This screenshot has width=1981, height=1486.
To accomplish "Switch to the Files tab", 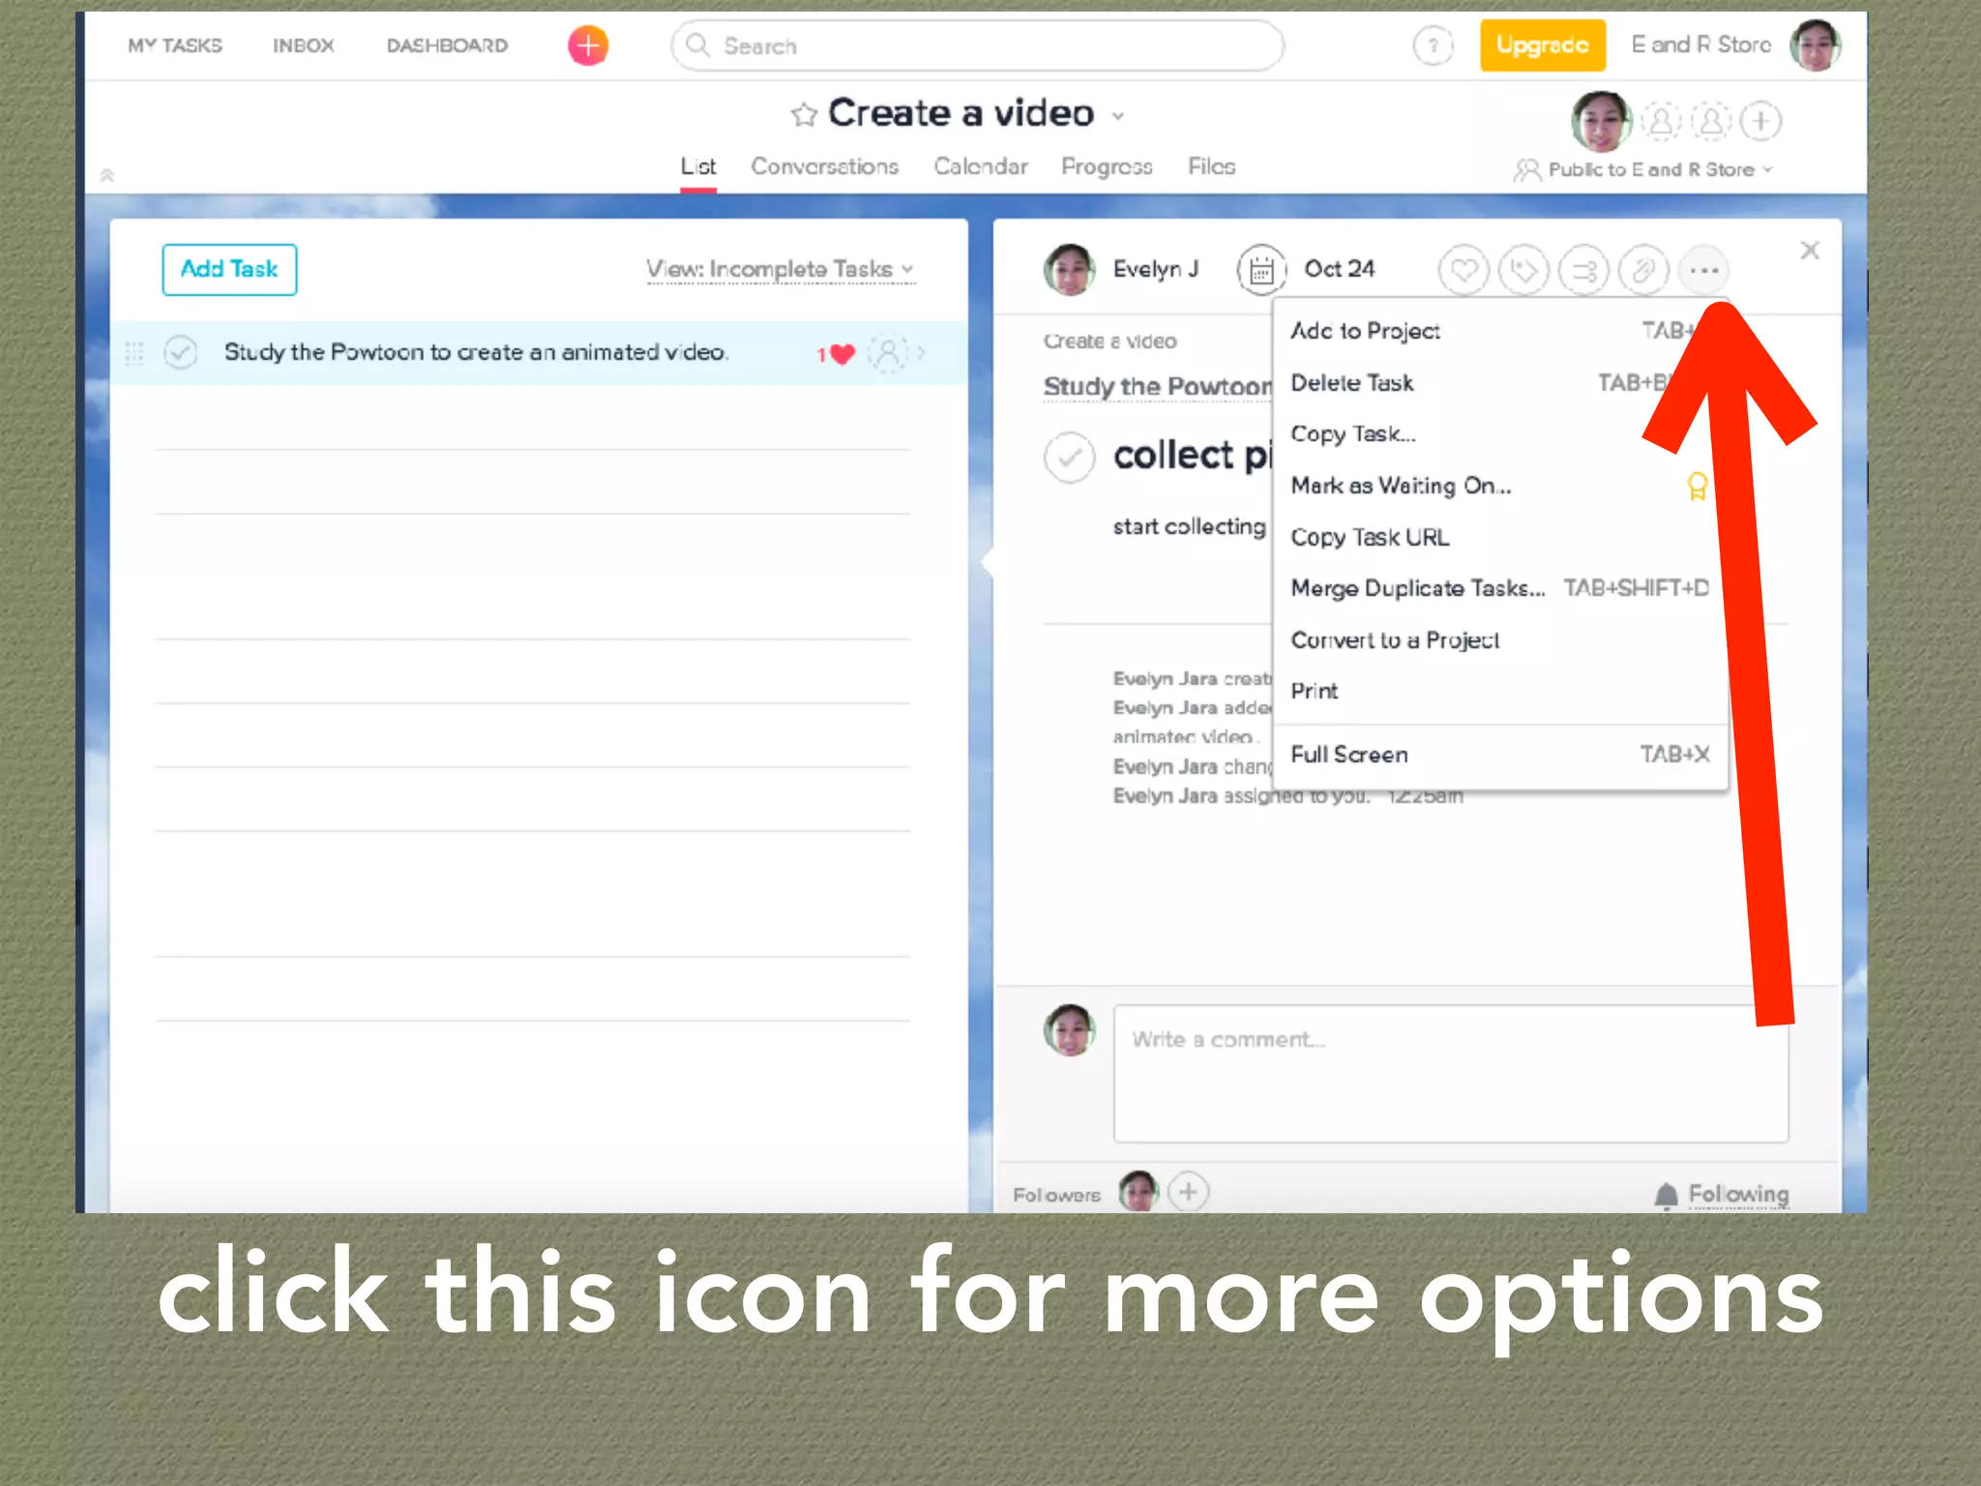I will click(x=1211, y=166).
